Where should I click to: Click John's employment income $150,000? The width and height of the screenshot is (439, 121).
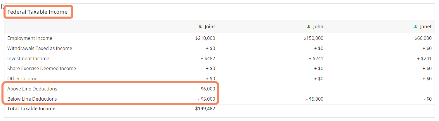313,38
